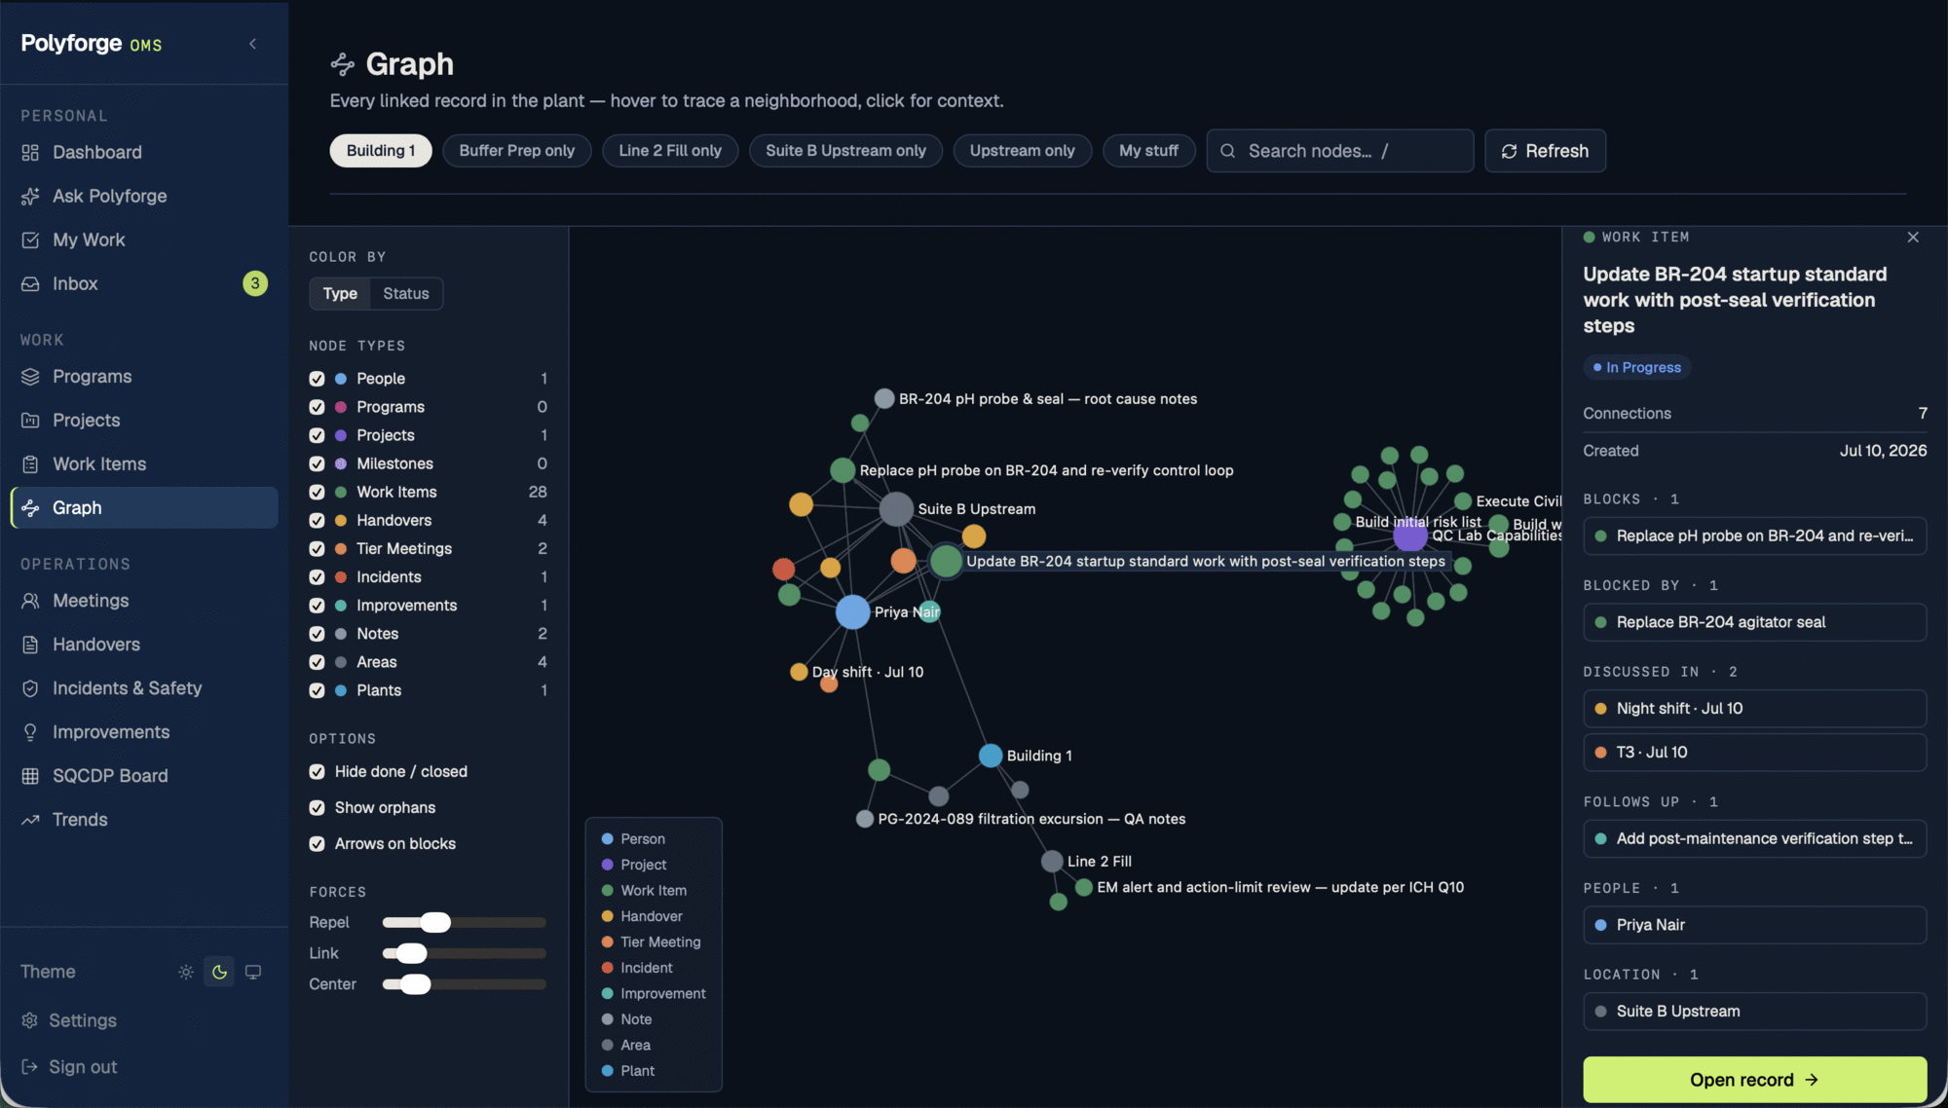This screenshot has width=1948, height=1108.
Task: Click the In Progress status badge
Action: point(1636,367)
